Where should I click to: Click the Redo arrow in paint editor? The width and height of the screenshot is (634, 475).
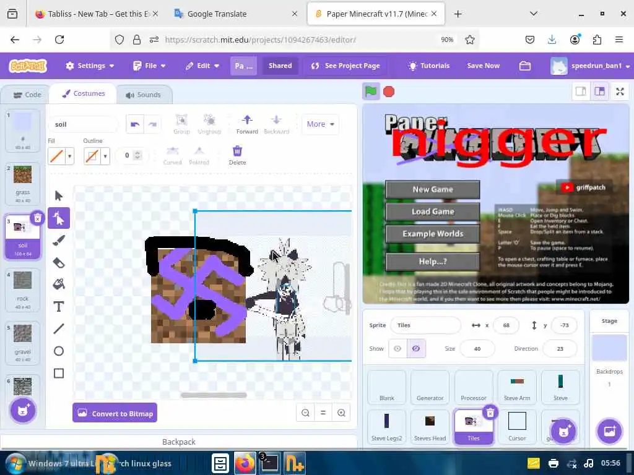pyautogui.click(x=152, y=124)
